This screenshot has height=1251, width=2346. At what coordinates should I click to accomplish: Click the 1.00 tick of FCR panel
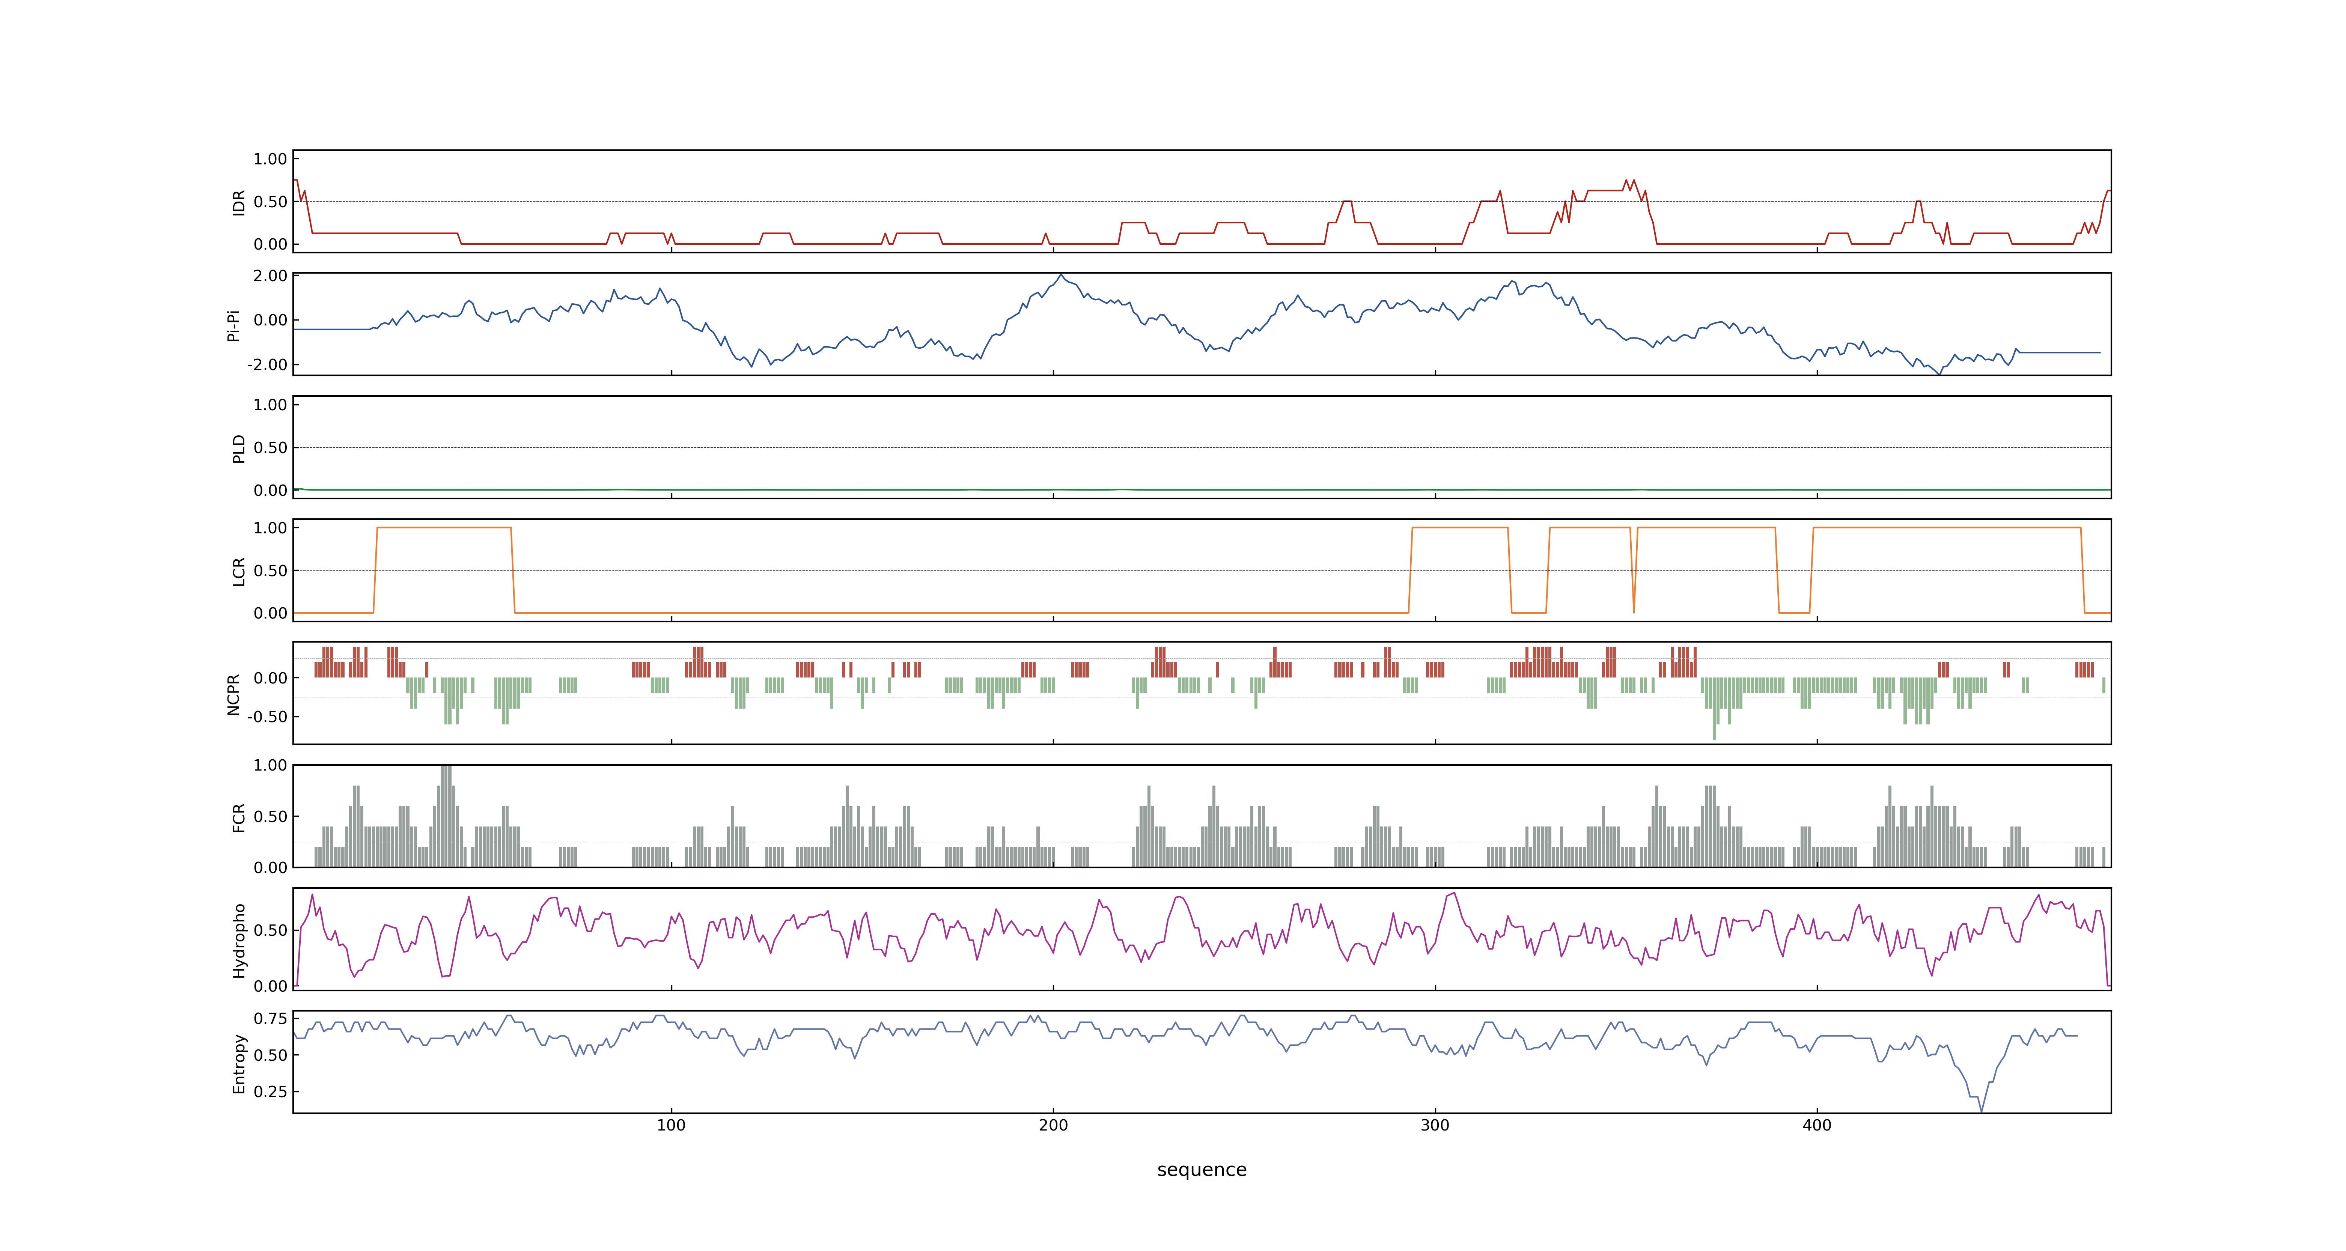(x=271, y=765)
